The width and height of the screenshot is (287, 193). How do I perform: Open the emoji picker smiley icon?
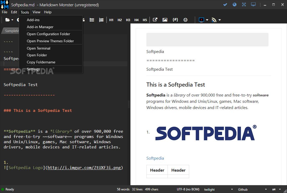click(186, 20)
